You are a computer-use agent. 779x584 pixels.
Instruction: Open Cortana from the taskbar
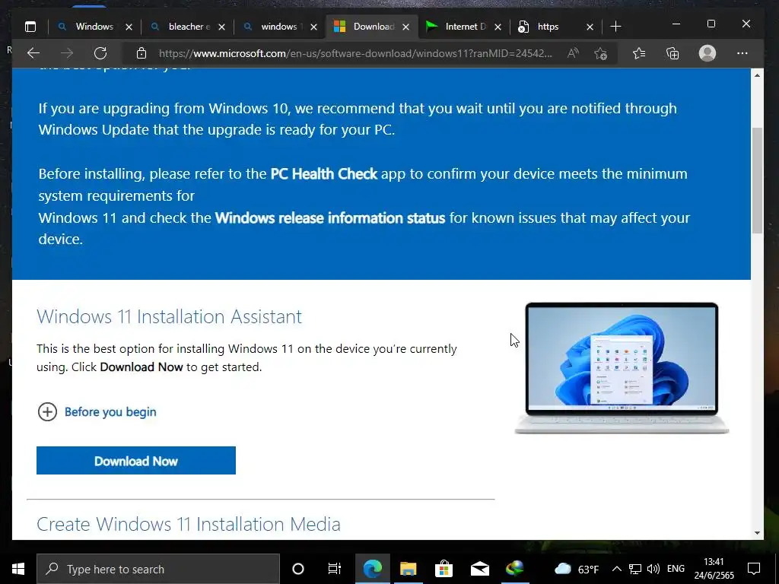tap(298, 569)
